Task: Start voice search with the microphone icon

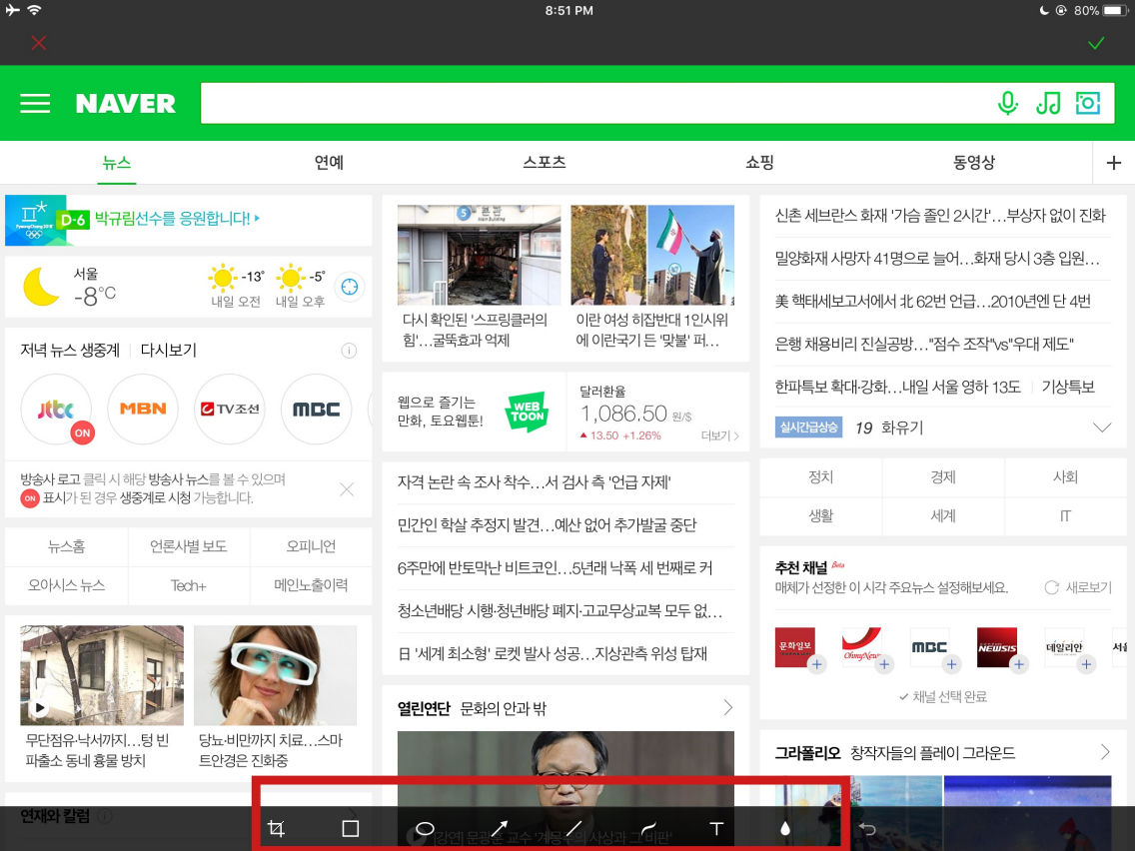Action: coord(1007,104)
